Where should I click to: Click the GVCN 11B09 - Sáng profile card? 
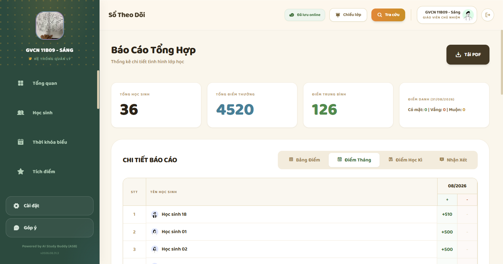point(447,15)
